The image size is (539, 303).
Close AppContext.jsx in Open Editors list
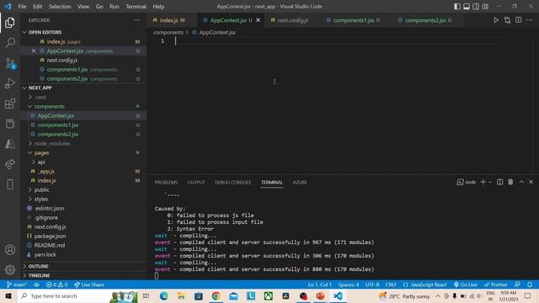(34, 50)
